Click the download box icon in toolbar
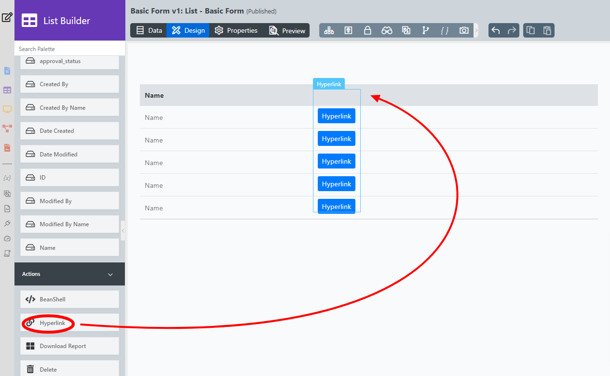The width and height of the screenshot is (610, 376). (348, 30)
